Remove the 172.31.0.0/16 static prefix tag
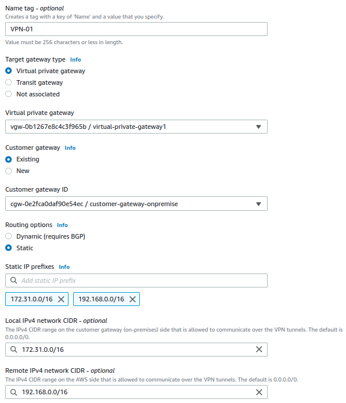Viewport: 346px width, 403px height. (x=61, y=299)
